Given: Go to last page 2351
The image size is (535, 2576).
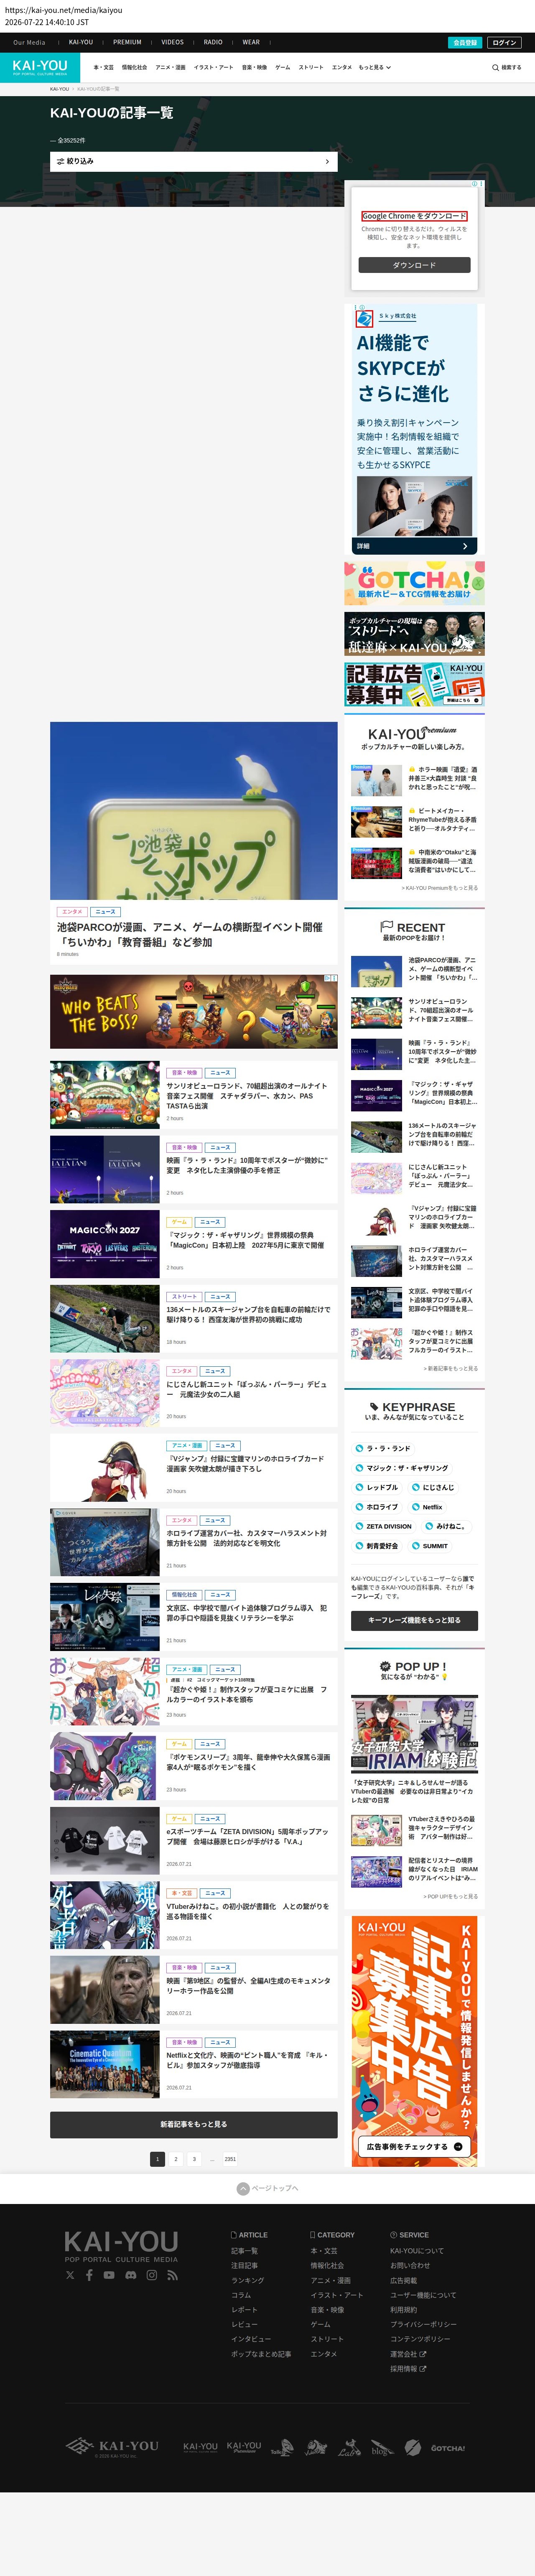Looking at the screenshot, I should [230, 2159].
